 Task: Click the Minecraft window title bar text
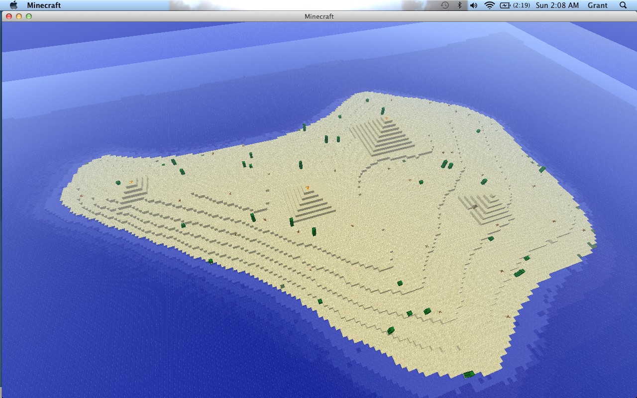point(319,16)
